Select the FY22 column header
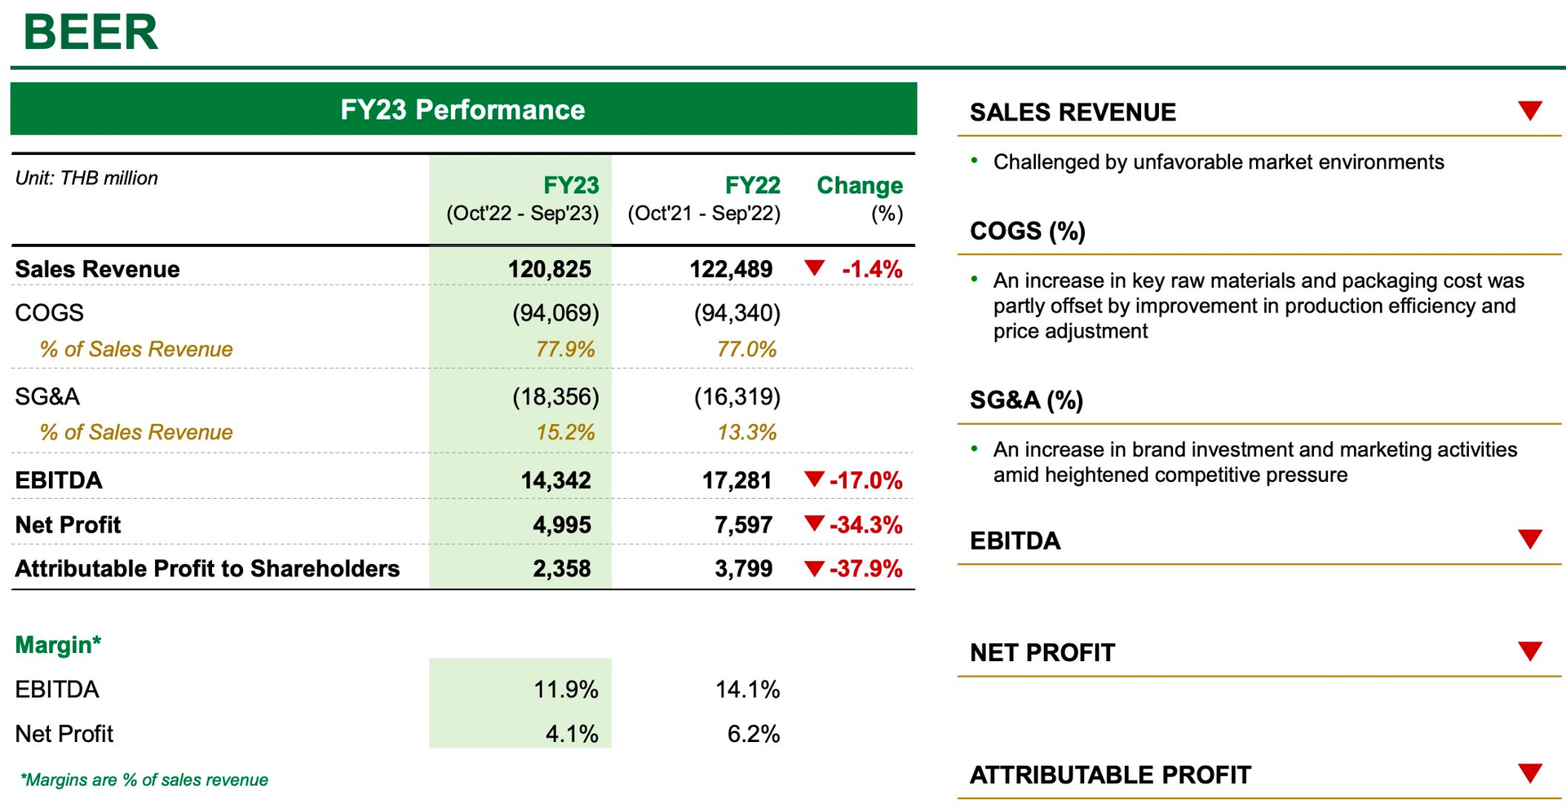This screenshot has height=808, width=1566. tap(704, 199)
